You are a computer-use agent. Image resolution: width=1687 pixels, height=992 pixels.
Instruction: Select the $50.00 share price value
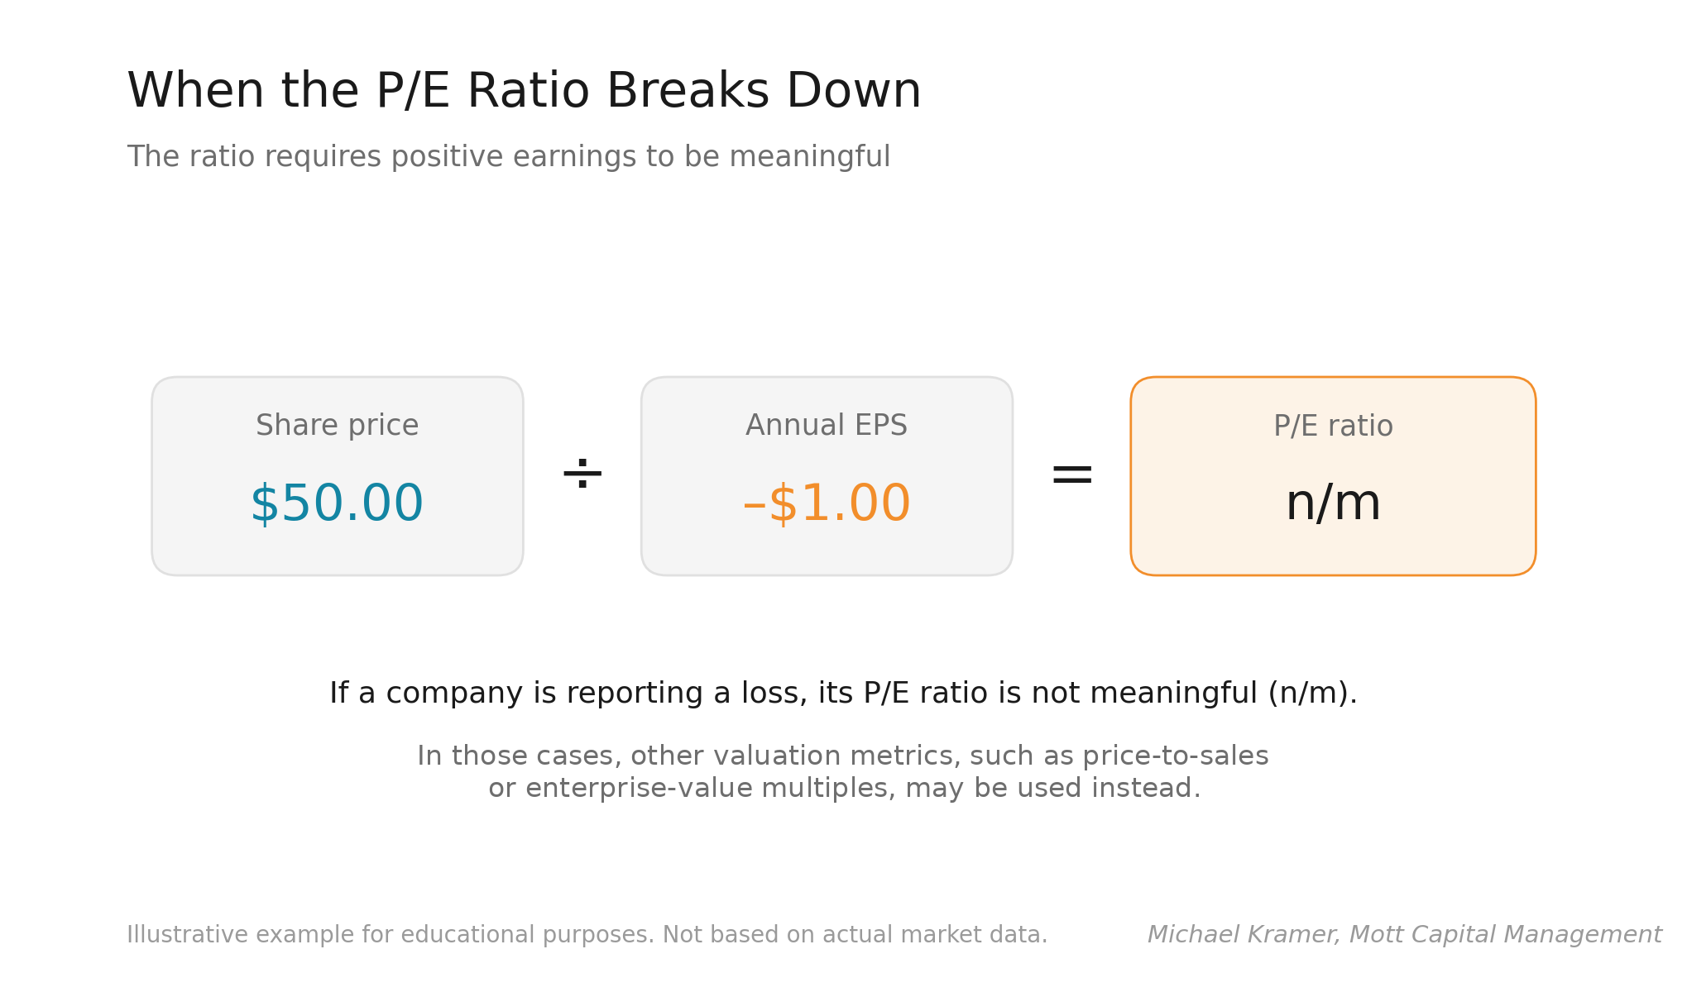[337, 503]
